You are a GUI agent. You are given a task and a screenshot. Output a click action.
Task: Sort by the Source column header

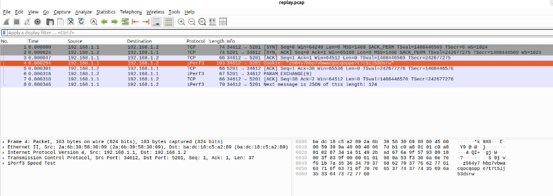97,41
